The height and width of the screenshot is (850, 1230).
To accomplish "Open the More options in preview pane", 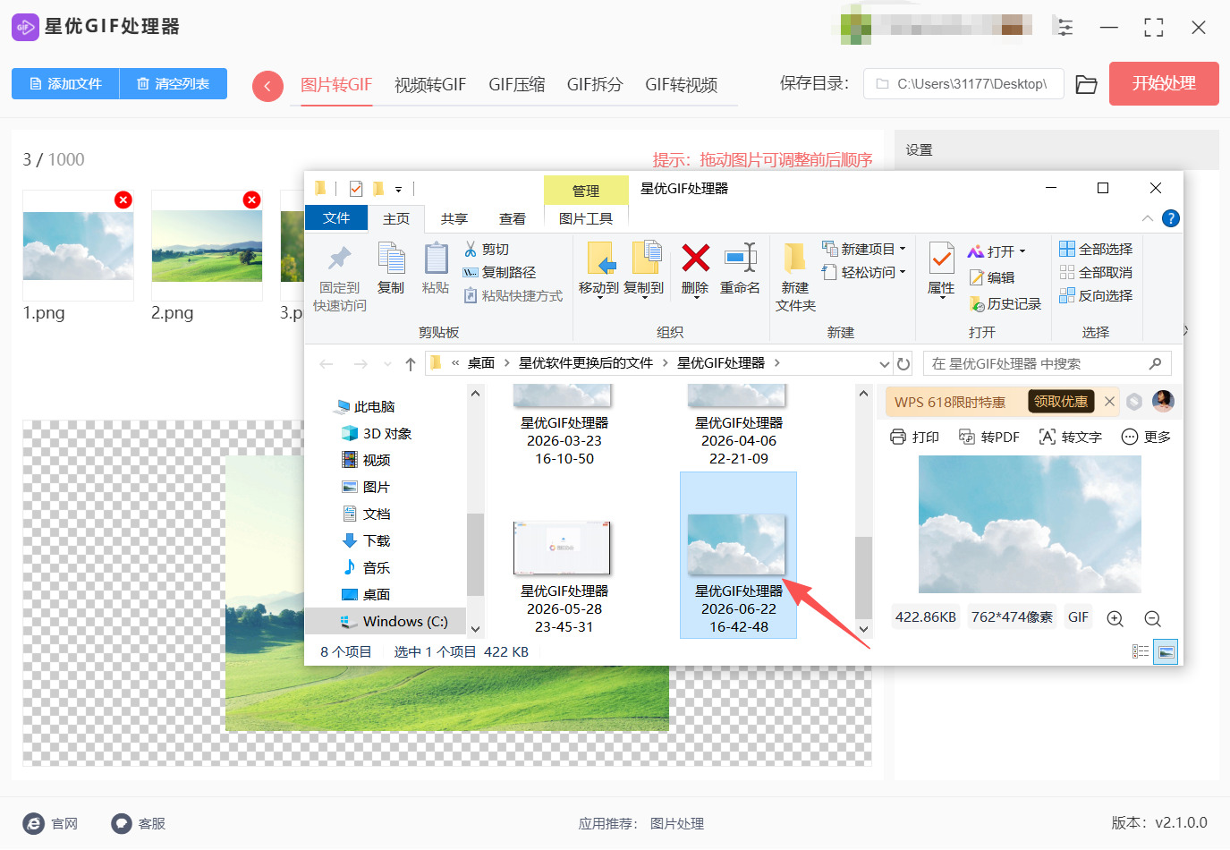I will pyautogui.click(x=1146, y=437).
